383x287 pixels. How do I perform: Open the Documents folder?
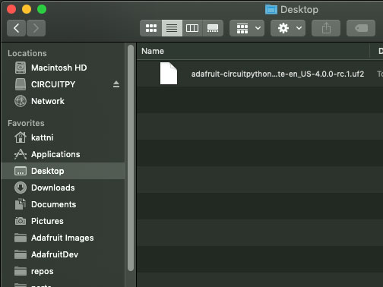(63, 204)
